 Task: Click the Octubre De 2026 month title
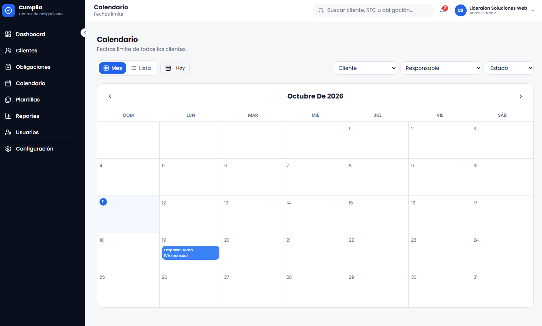315,96
